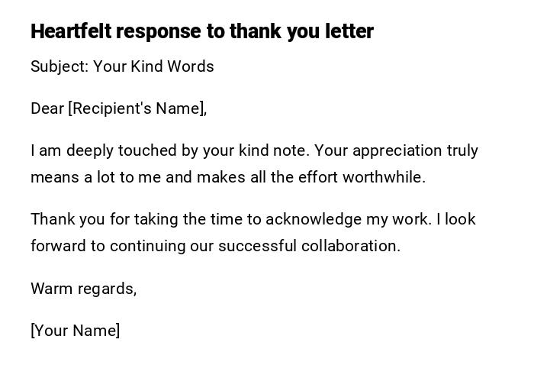
Task: Click the 'Subject:' label text
Action: coord(60,66)
